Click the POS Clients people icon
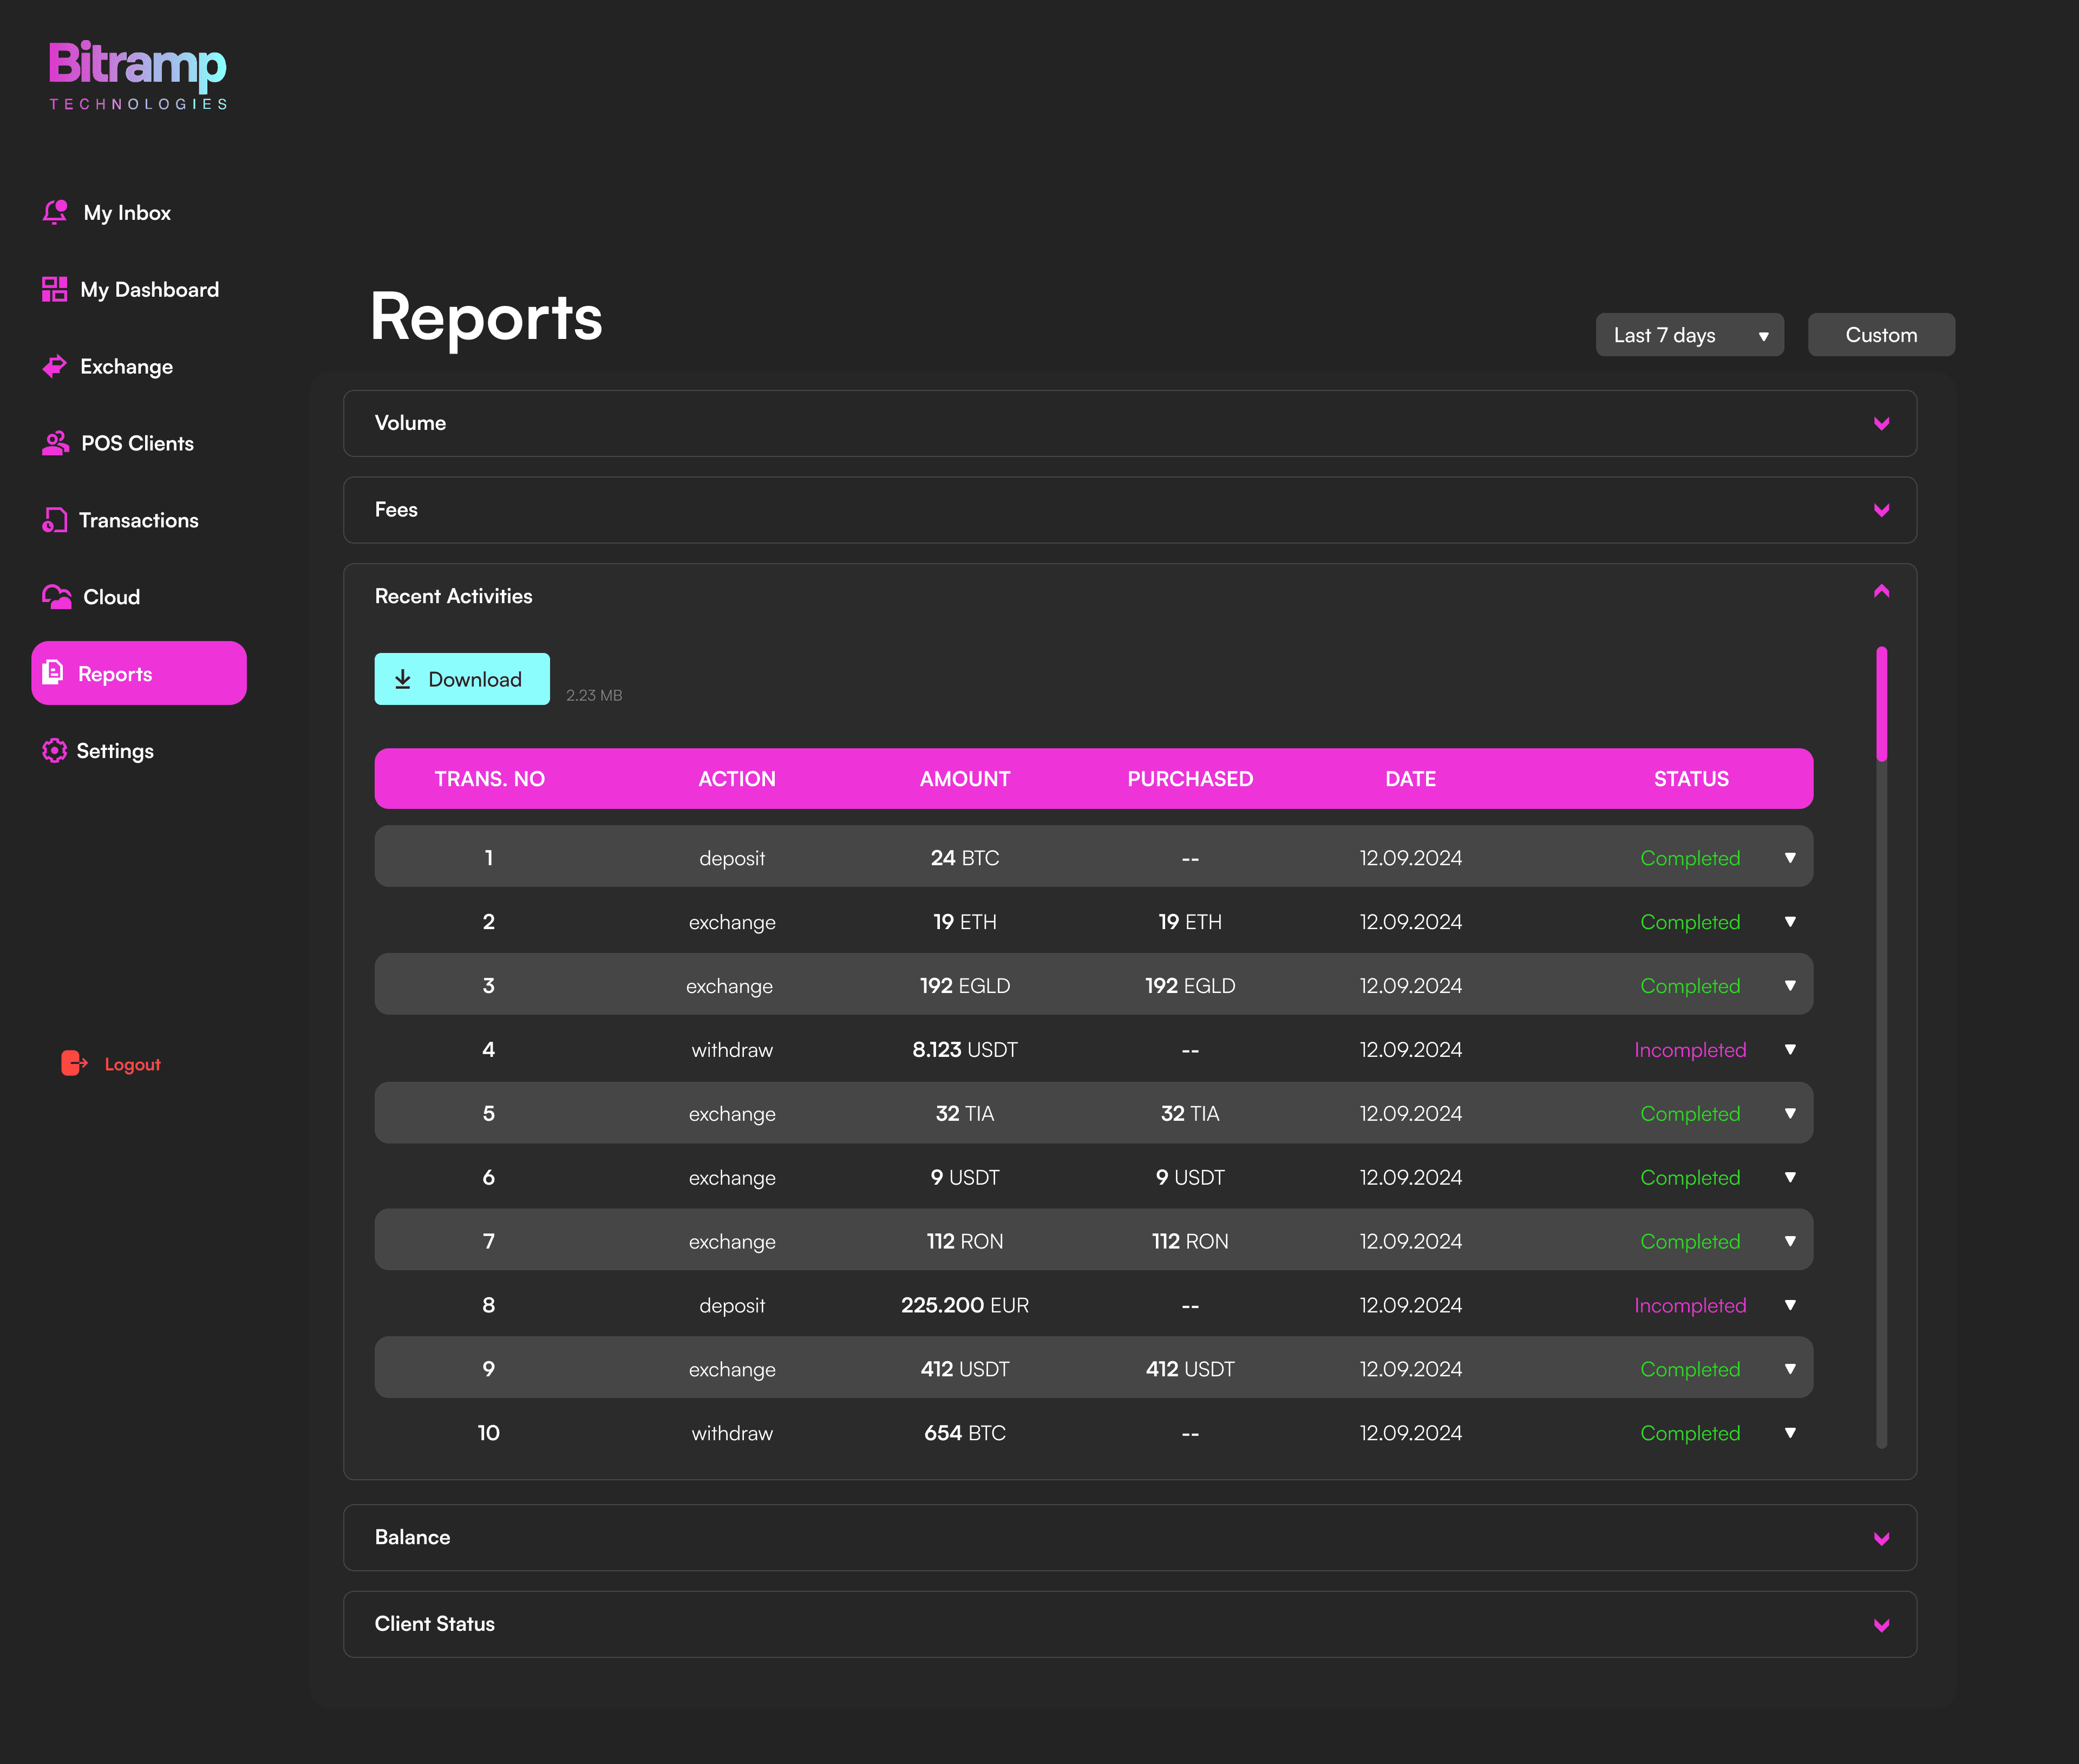 tap(55, 443)
